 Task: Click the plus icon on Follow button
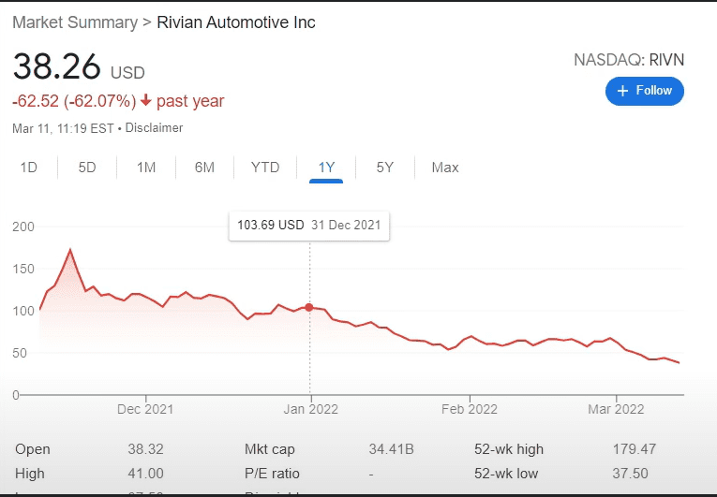pos(622,91)
